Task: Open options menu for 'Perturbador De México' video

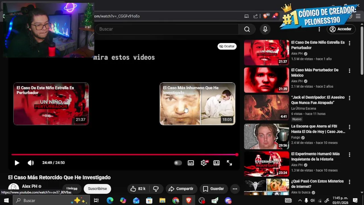Action: click(x=349, y=71)
